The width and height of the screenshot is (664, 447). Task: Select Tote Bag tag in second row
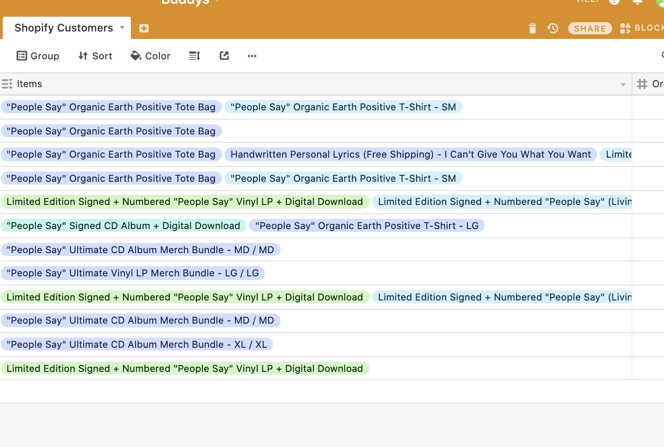point(111,131)
